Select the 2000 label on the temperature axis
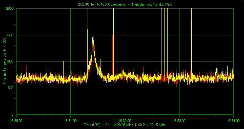This screenshot has height=129, width=244. click(10, 8)
